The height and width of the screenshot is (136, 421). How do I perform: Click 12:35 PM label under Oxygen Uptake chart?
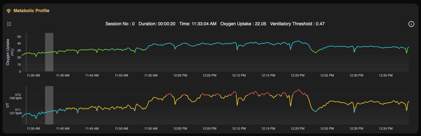(386, 76)
